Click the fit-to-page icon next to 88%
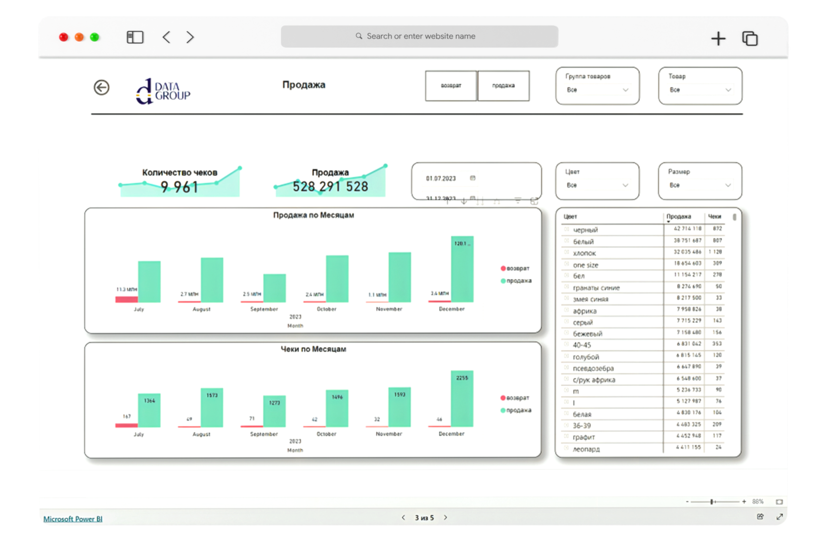 coord(779,501)
